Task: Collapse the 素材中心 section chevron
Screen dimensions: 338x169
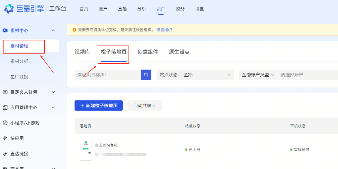Action: point(53,30)
